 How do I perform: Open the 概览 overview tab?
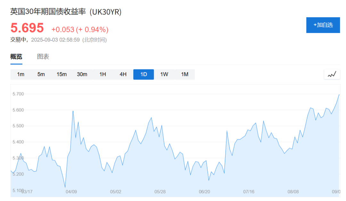pos(16,57)
